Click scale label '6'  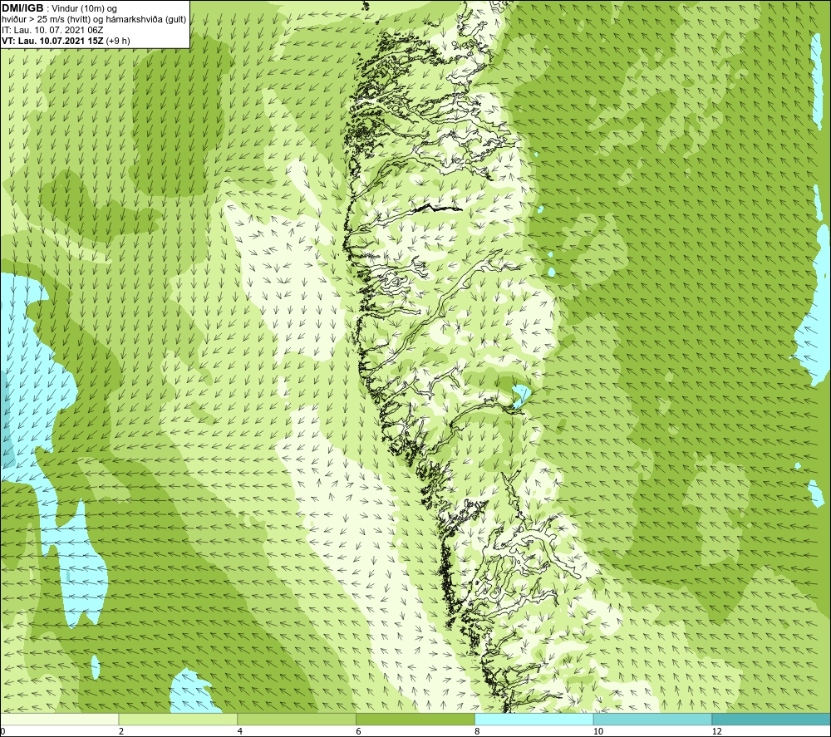359,731
